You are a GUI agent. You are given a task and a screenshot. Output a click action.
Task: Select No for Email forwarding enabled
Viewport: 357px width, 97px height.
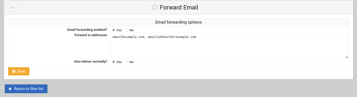click(x=127, y=30)
